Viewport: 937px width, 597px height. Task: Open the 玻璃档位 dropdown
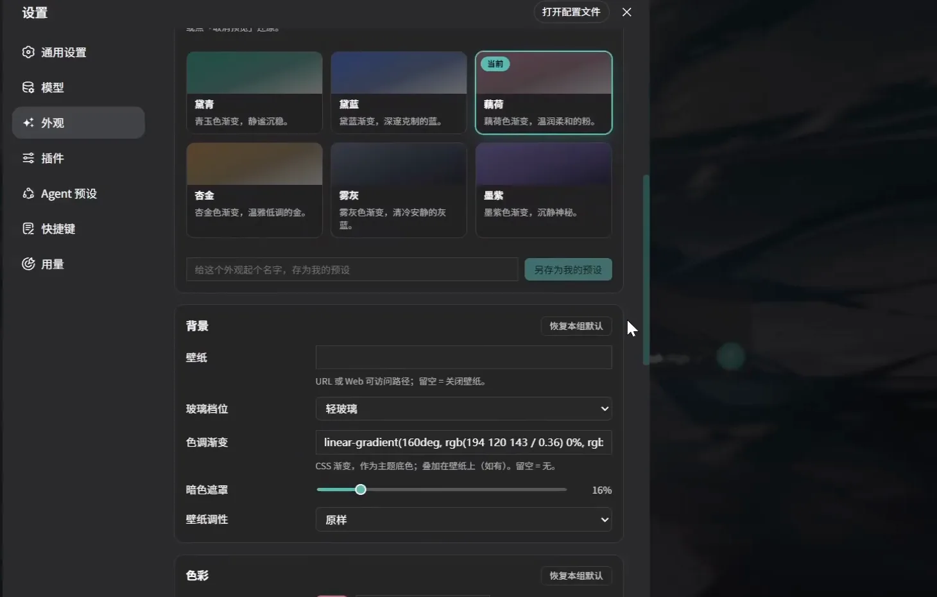click(x=463, y=409)
